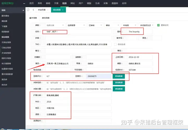
Task: Open the 生成 top menu
Action: click(x=97, y=3)
